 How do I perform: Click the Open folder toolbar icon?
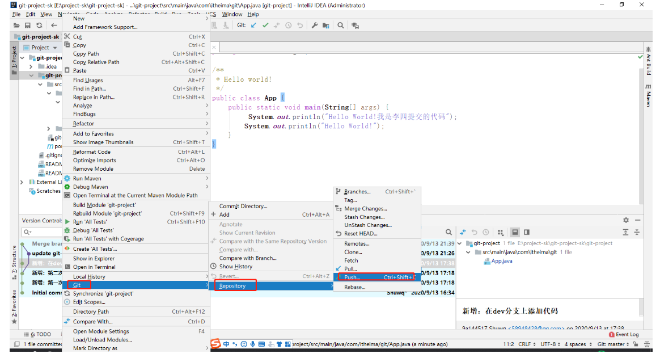[16, 26]
